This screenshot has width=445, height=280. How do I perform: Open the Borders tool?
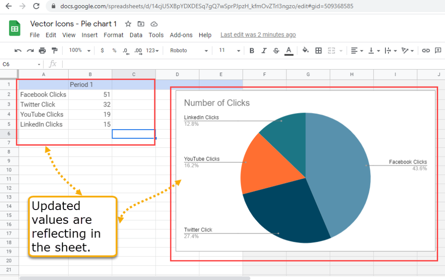(x=319, y=50)
